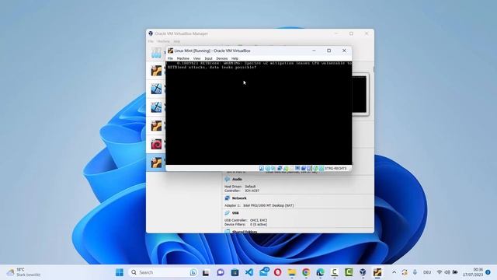Open Microsoft Edge from taskbar
This screenshot has width=497, height=280.
pyautogui.click(x=320, y=272)
